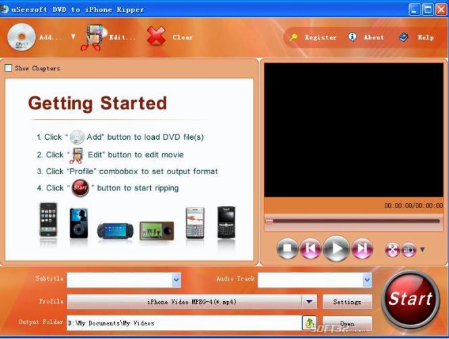Click the application icon in title bar
The height and width of the screenshot is (339, 449).
click(4, 9)
